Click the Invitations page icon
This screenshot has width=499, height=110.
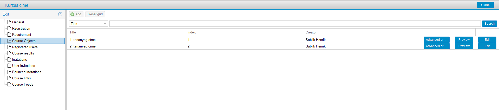coord(9,59)
